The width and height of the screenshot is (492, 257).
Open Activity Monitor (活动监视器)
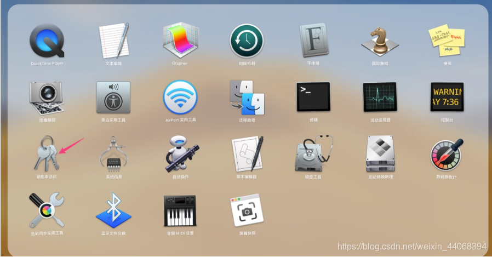click(380, 97)
